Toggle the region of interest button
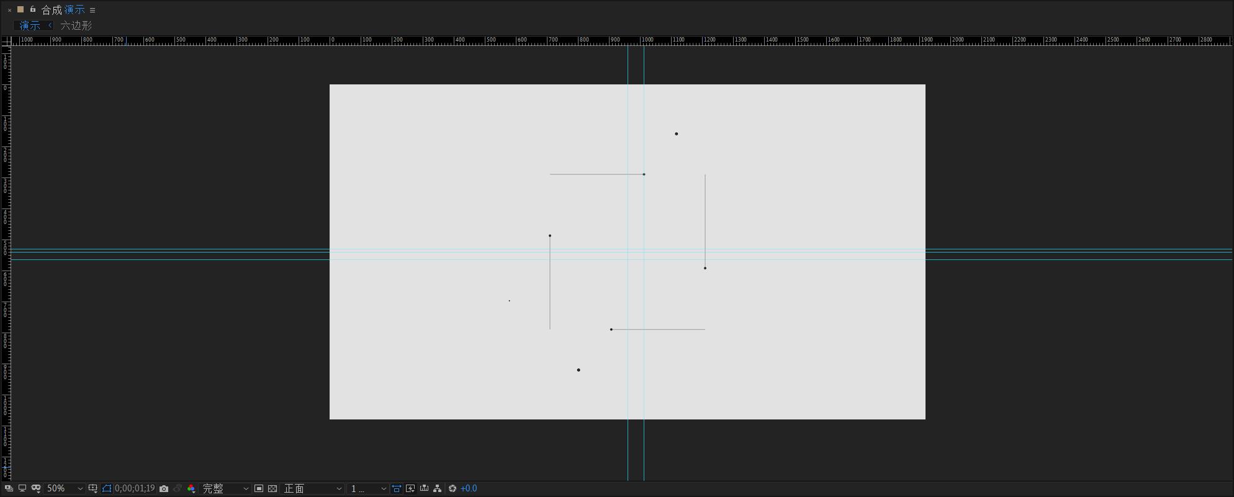The height and width of the screenshot is (497, 1234). (x=106, y=489)
